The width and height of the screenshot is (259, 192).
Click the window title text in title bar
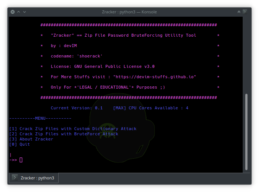[x=129, y=12]
